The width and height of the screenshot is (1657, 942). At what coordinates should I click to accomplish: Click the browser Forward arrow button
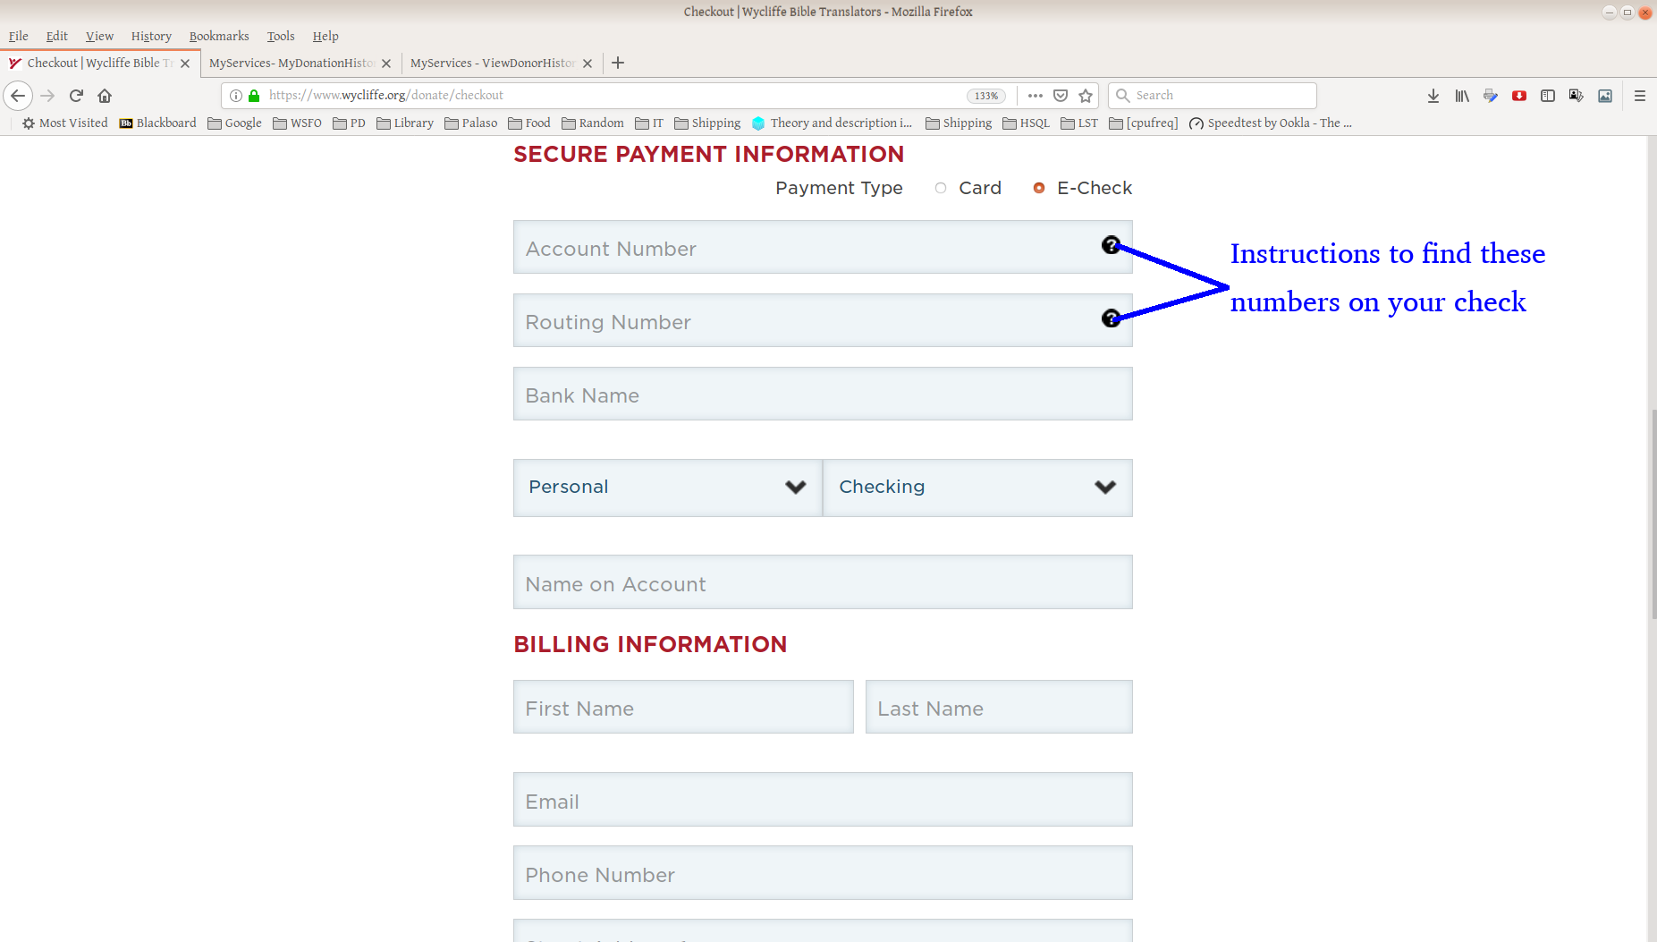(x=48, y=96)
